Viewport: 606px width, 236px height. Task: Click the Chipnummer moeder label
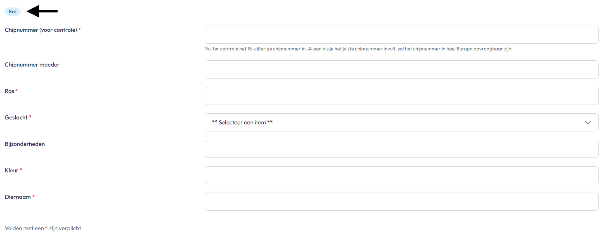[x=32, y=64]
